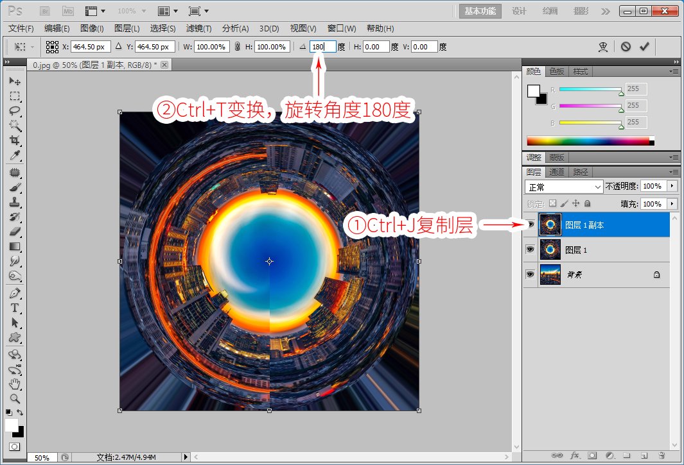Screen dimensions: 684x465
Task: Expand the 填充 fill slider arrow
Action: tap(672, 204)
